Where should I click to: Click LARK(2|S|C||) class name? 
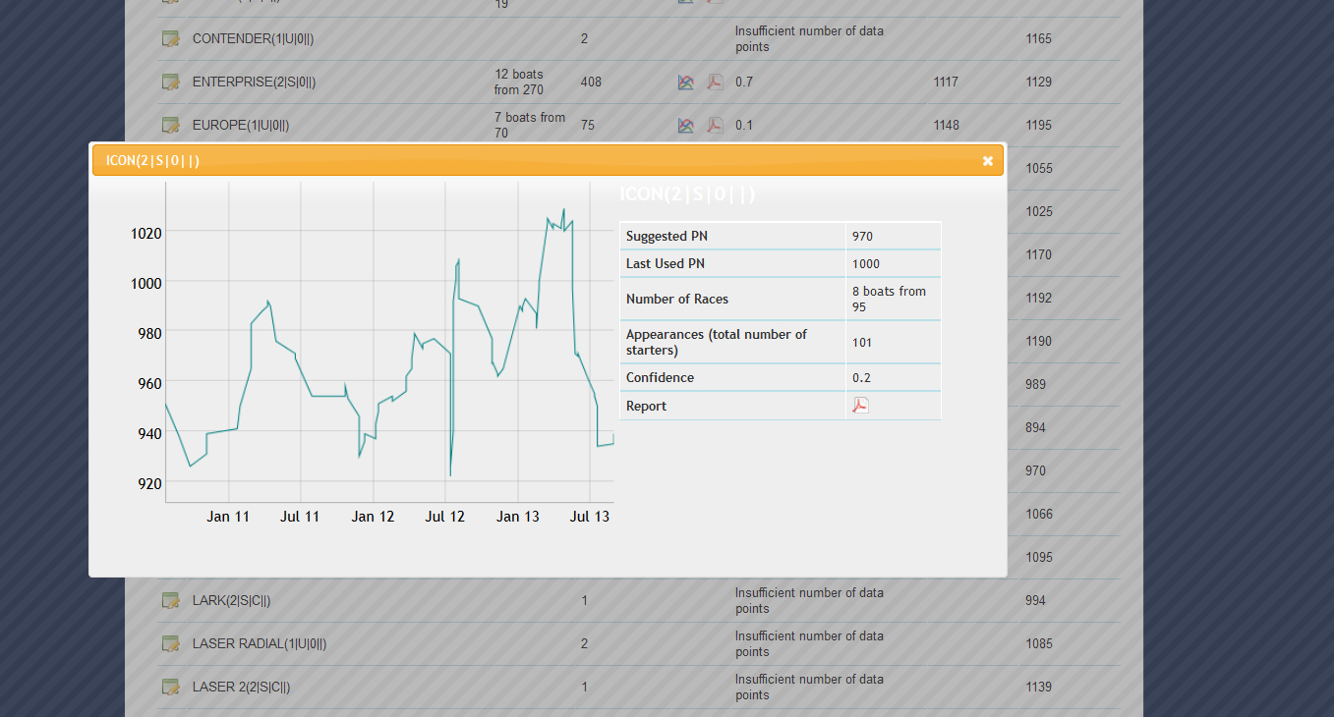click(231, 601)
